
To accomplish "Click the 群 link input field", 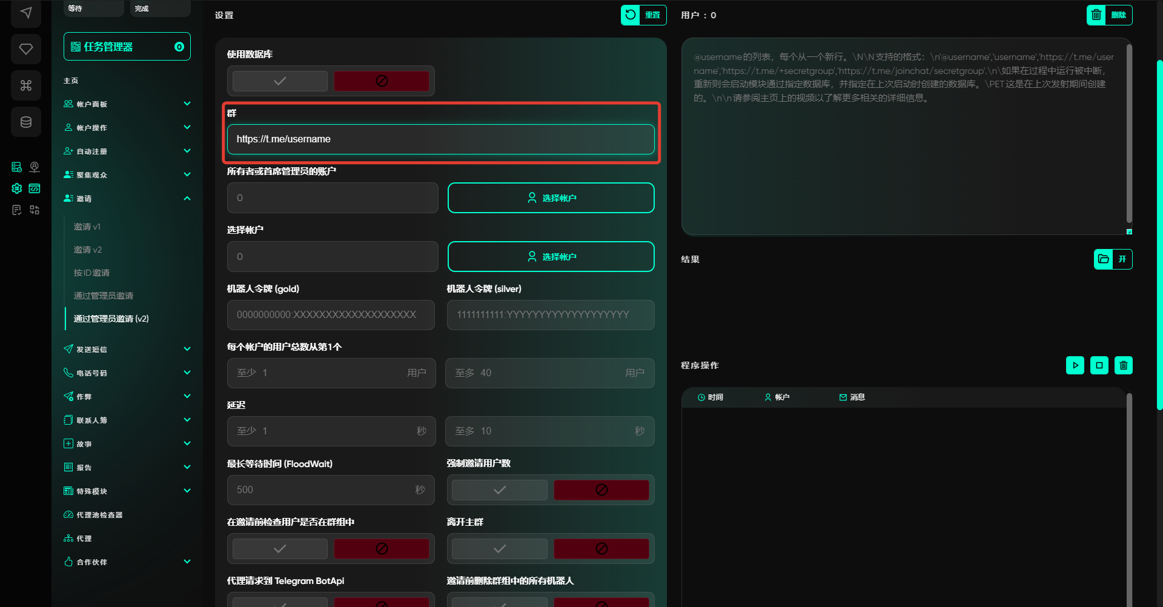I will click(440, 139).
